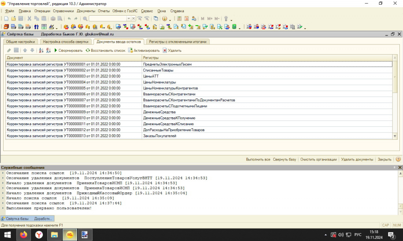Click Восстановить список button
The width and height of the screenshot is (403, 241).
pos(105,51)
